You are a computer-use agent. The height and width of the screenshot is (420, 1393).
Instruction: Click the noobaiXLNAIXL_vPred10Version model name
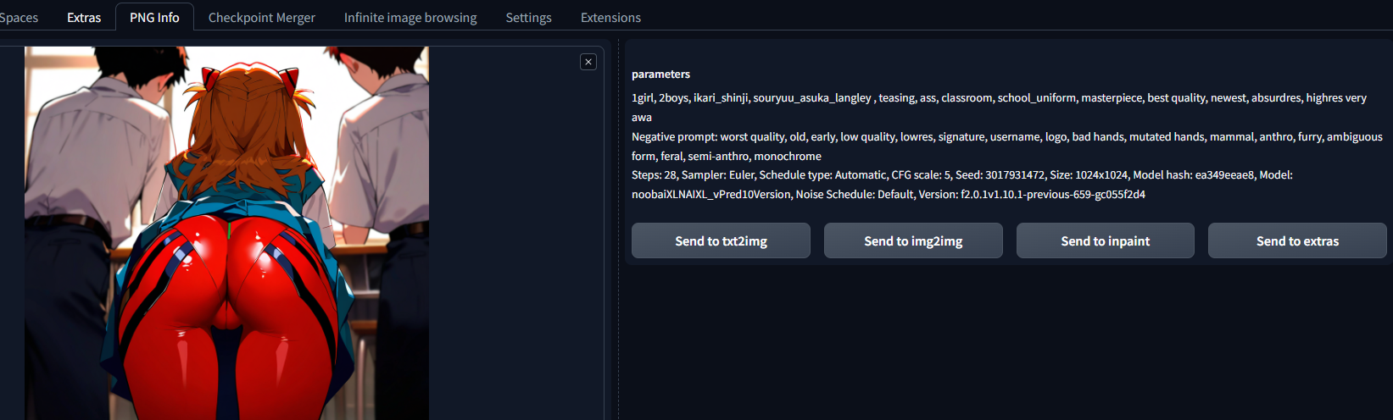710,195
